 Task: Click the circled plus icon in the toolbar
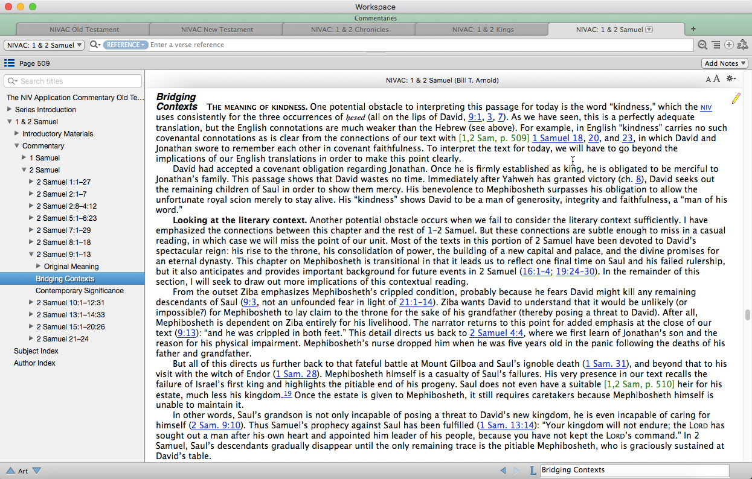(x=729, y=45)
